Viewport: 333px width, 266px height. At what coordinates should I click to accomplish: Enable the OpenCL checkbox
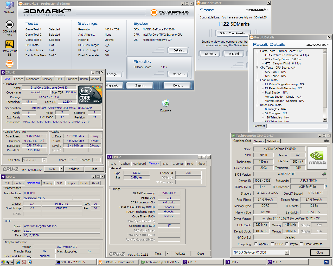tap(256, 244)
